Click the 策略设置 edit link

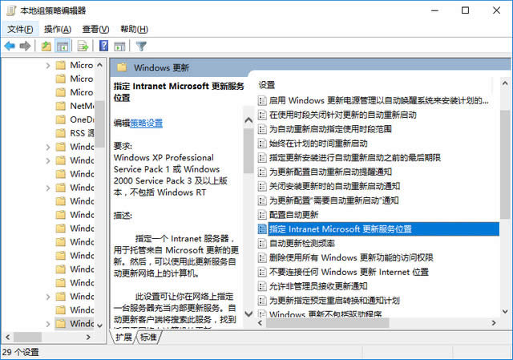point(147,123)
